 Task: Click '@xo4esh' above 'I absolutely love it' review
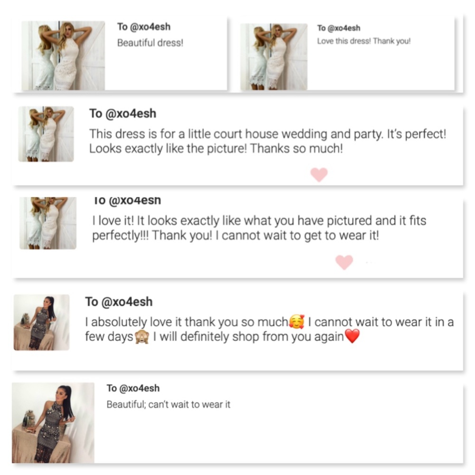tap(127, 302)
